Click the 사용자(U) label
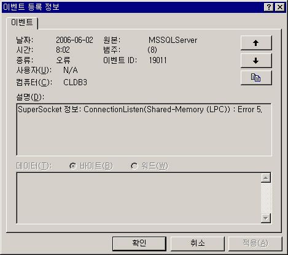Viewport: 288px width, 255px height. coord(34,70)
